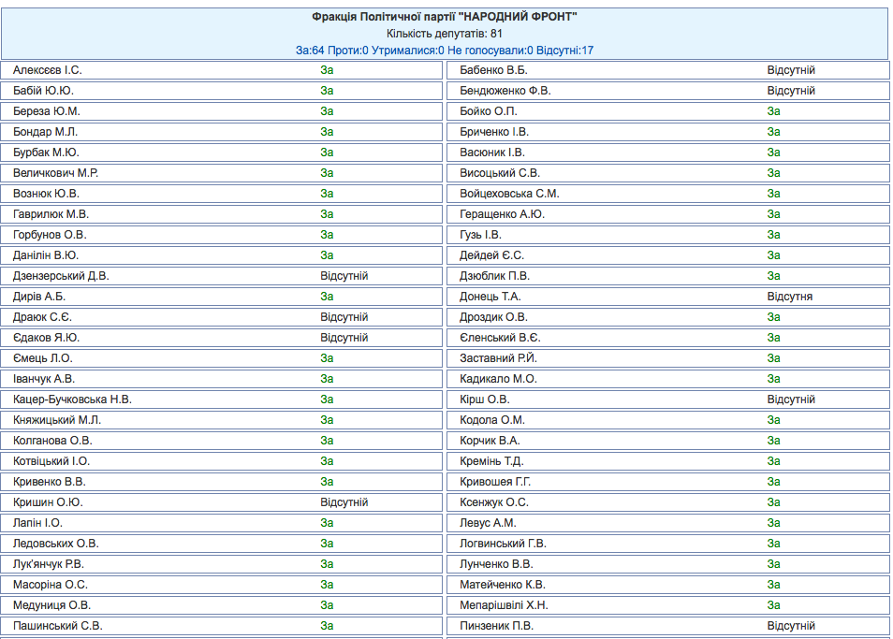
Task: Click the "Відсутній" status for Дзензерський Д.В.
Action: point(344,276)
